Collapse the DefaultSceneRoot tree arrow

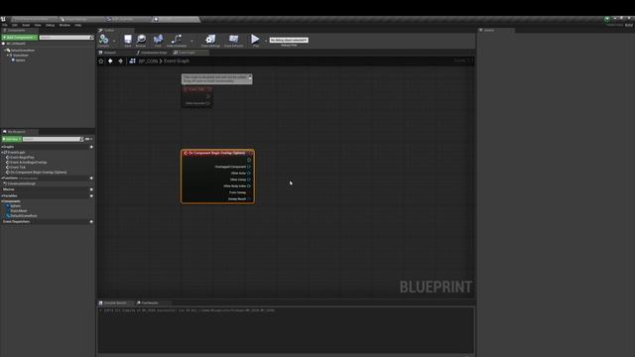click(x=5, y=51)
